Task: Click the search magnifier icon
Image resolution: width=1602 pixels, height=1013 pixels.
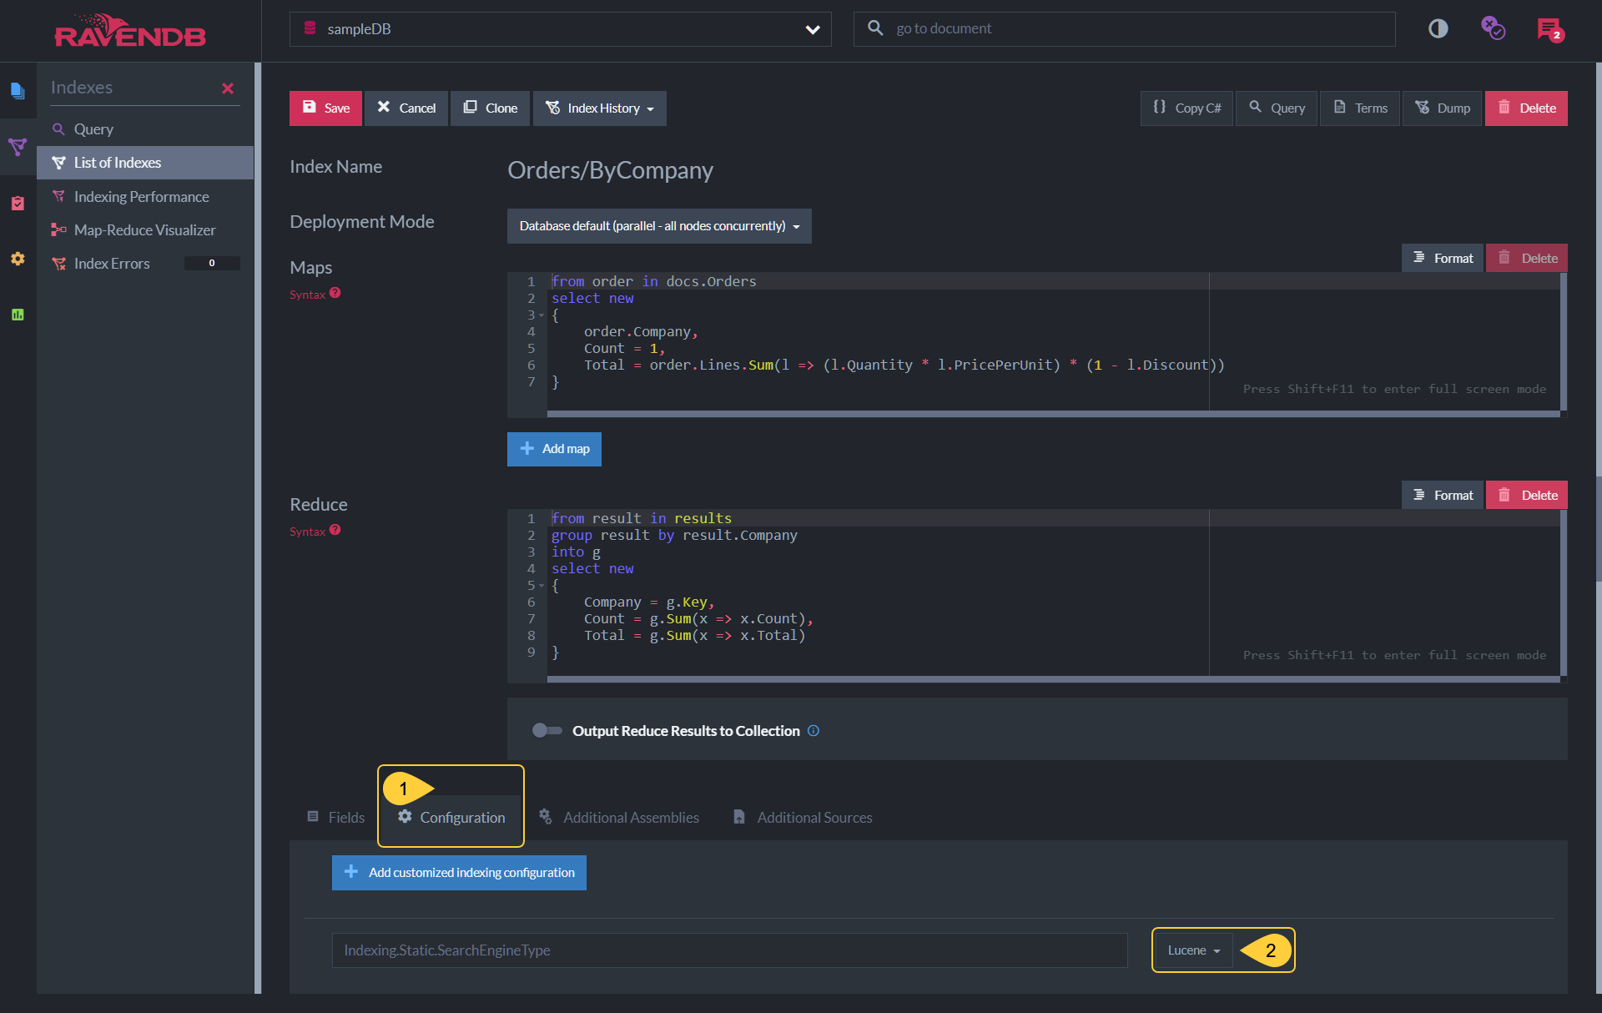Action: pos(875,28)
